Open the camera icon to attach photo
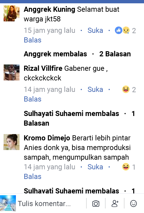144x213 pixels. point(96,203)
